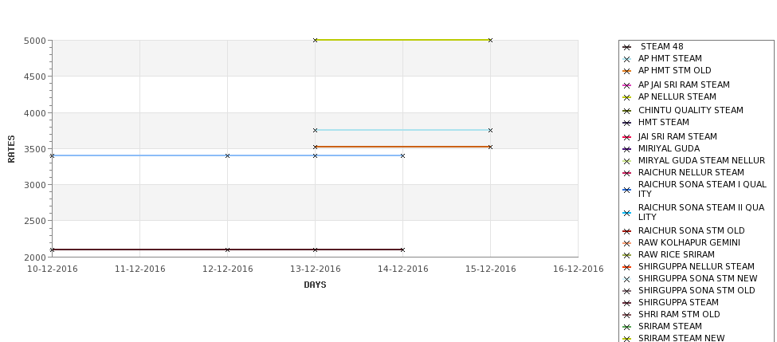The width and height of the screenshot is (777, 342).
Task: Click the RAICHUR SONA STEAM II QUALITY marker
Action: (626, 213)
